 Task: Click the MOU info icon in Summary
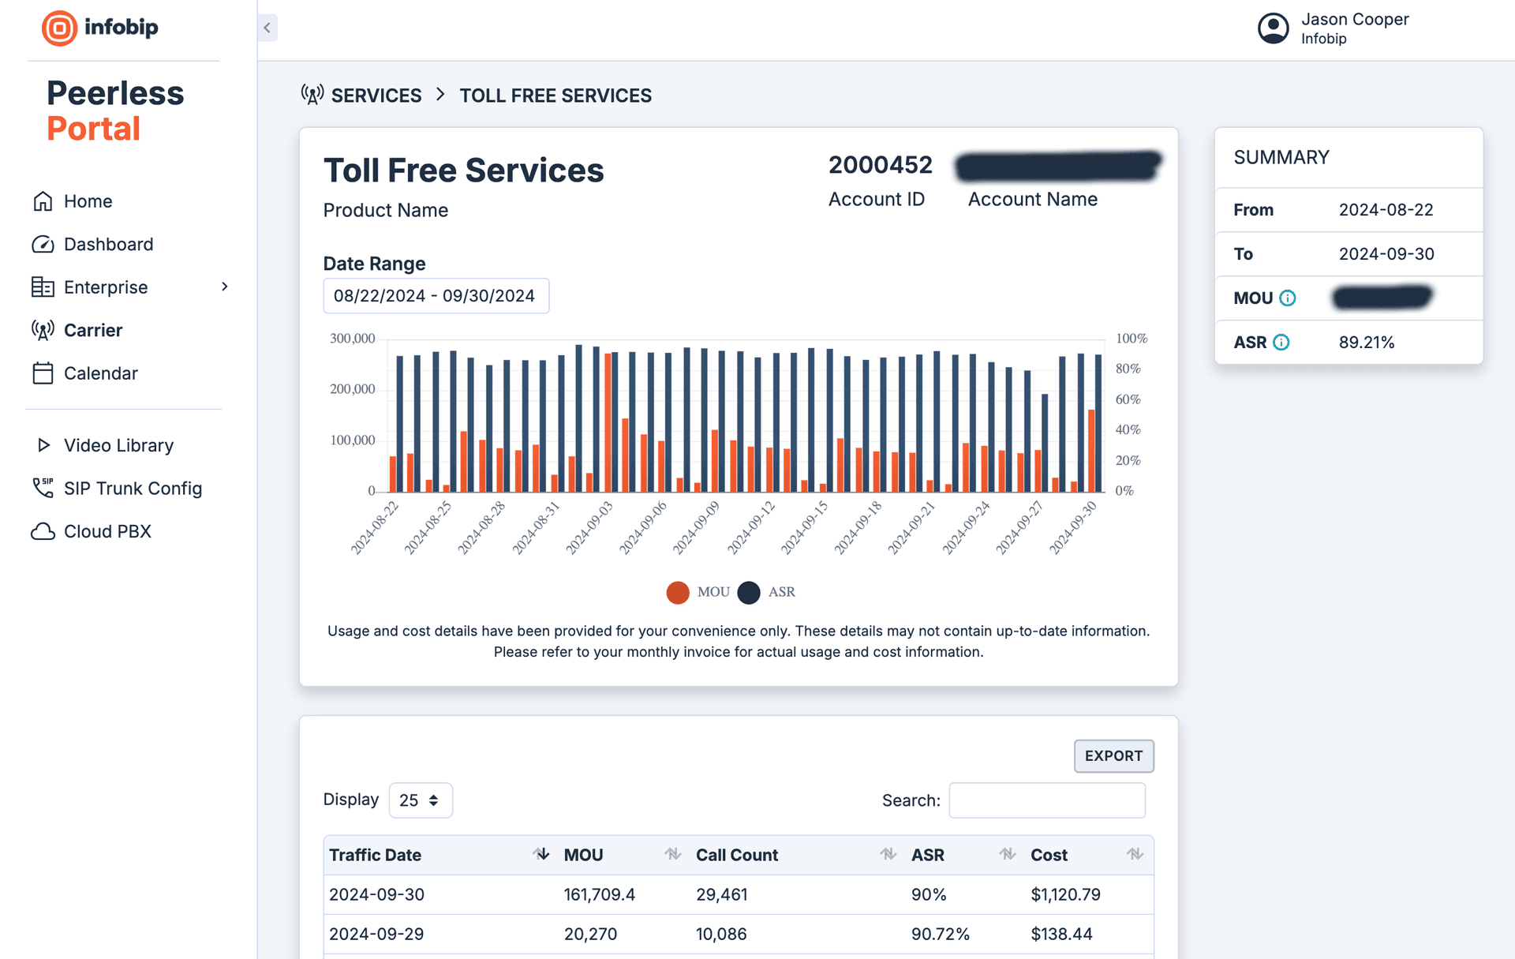coord(1287,298)
